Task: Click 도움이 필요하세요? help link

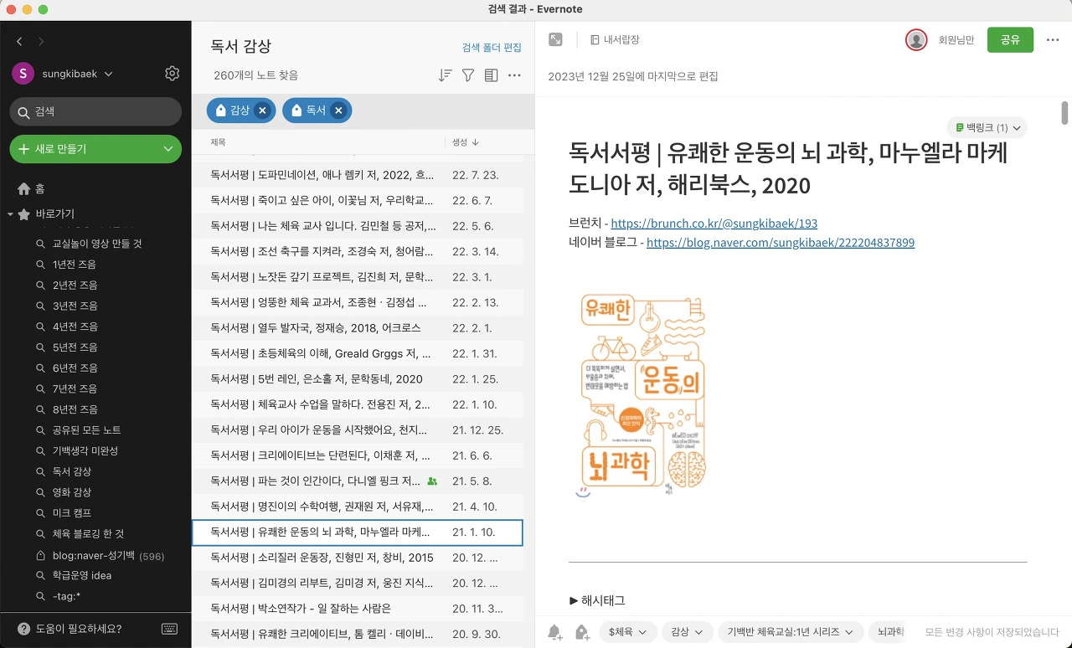Action: (x=79, y=629)
